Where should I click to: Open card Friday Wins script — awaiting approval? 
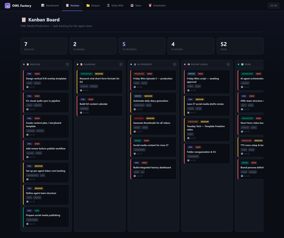coord(207,82)
